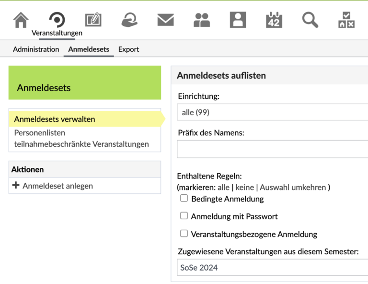
Task: Open the Veranstaltungen circular icon
Action: (x=57, y=20)
